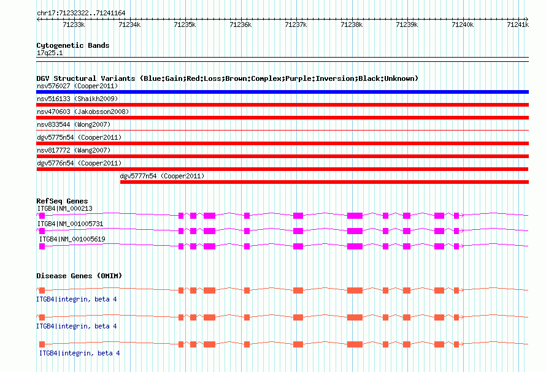Image resolution: width=546 pixels, height=372 pixels.
Task: Click the nsv576027 (Cooper2011) label
Action: (x=77, y=86)
